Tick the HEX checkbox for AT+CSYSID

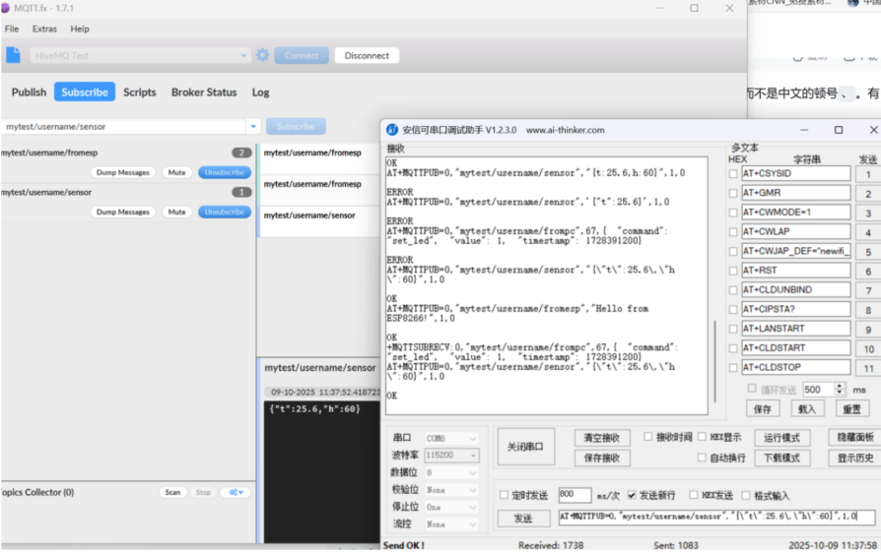point(733,174)
